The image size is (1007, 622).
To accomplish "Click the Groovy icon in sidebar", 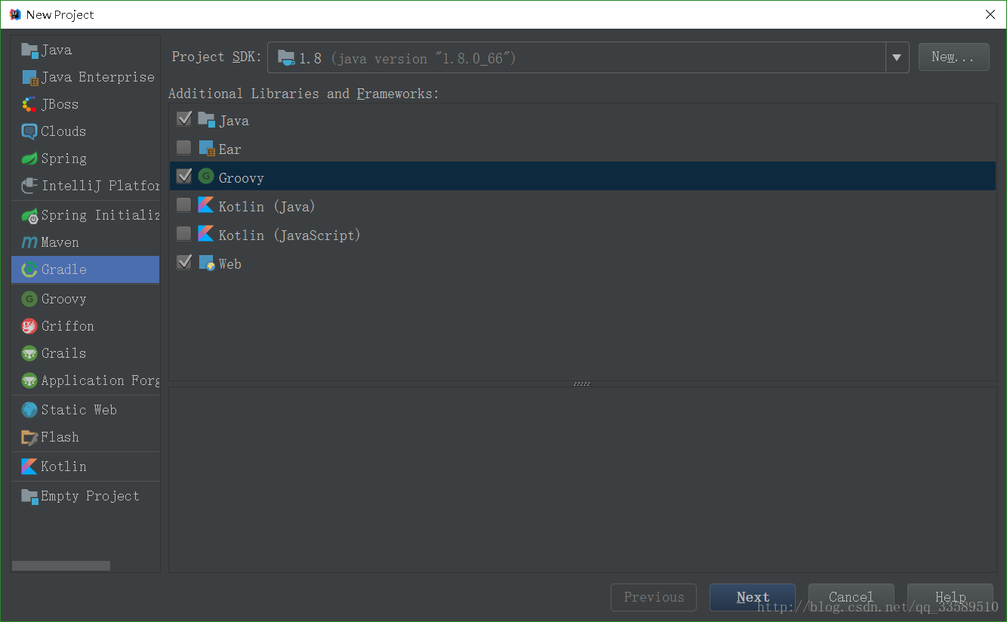I will click(x=29, y=300).
